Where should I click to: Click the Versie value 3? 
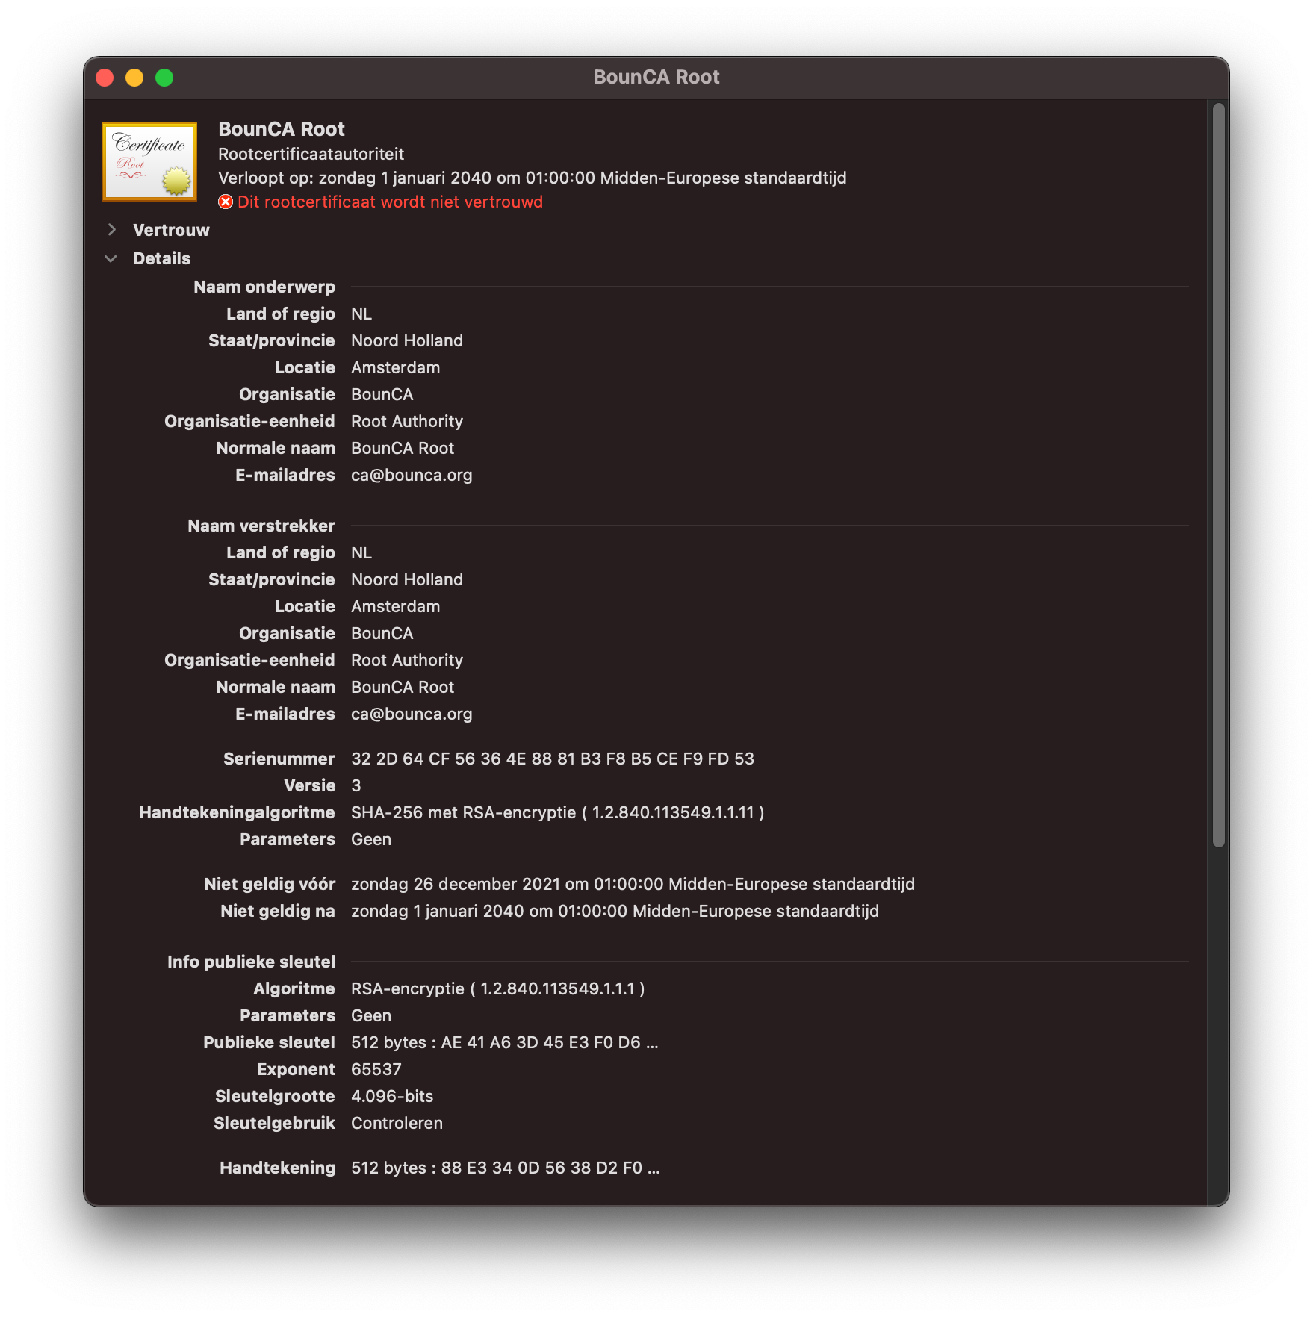356,785
